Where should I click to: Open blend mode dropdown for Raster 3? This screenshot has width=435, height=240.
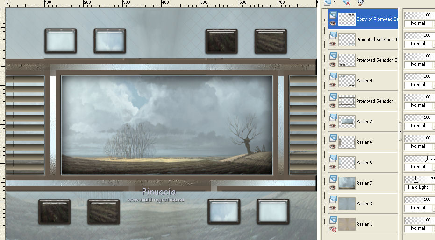pos(420,208)
